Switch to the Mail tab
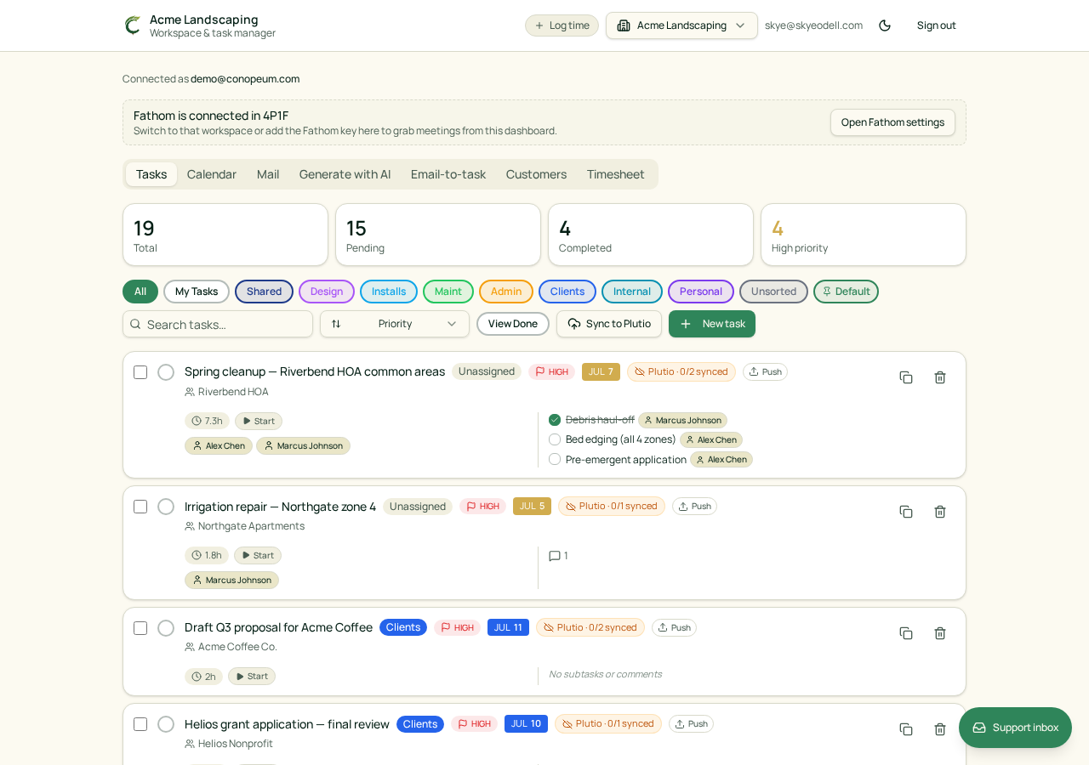 click(268, 174)
